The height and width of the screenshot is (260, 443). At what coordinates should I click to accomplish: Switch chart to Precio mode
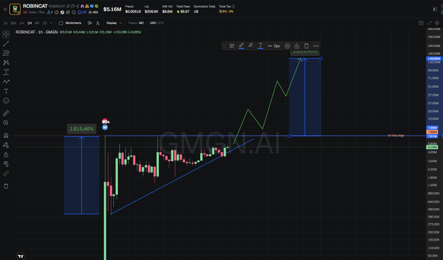point(132,23)
